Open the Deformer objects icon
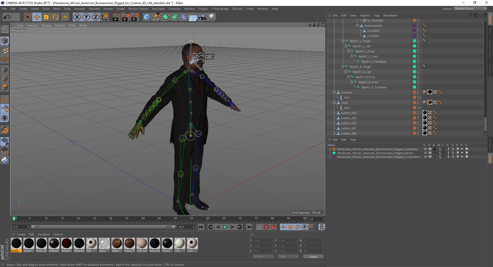The image size is (493, 267). coord(184,17)
